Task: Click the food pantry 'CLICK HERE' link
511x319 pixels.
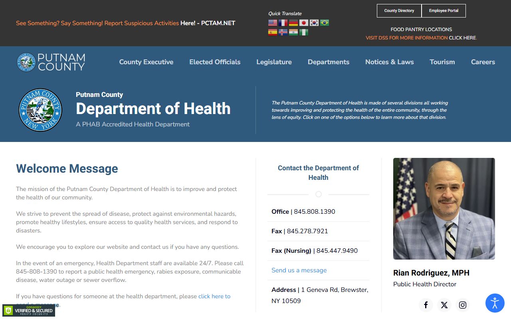Action: tap(462, 38)
